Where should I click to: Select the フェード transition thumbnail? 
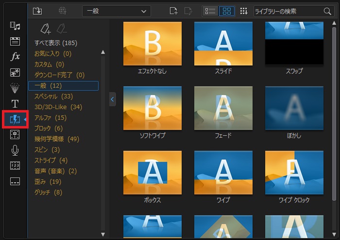(223, 109)
